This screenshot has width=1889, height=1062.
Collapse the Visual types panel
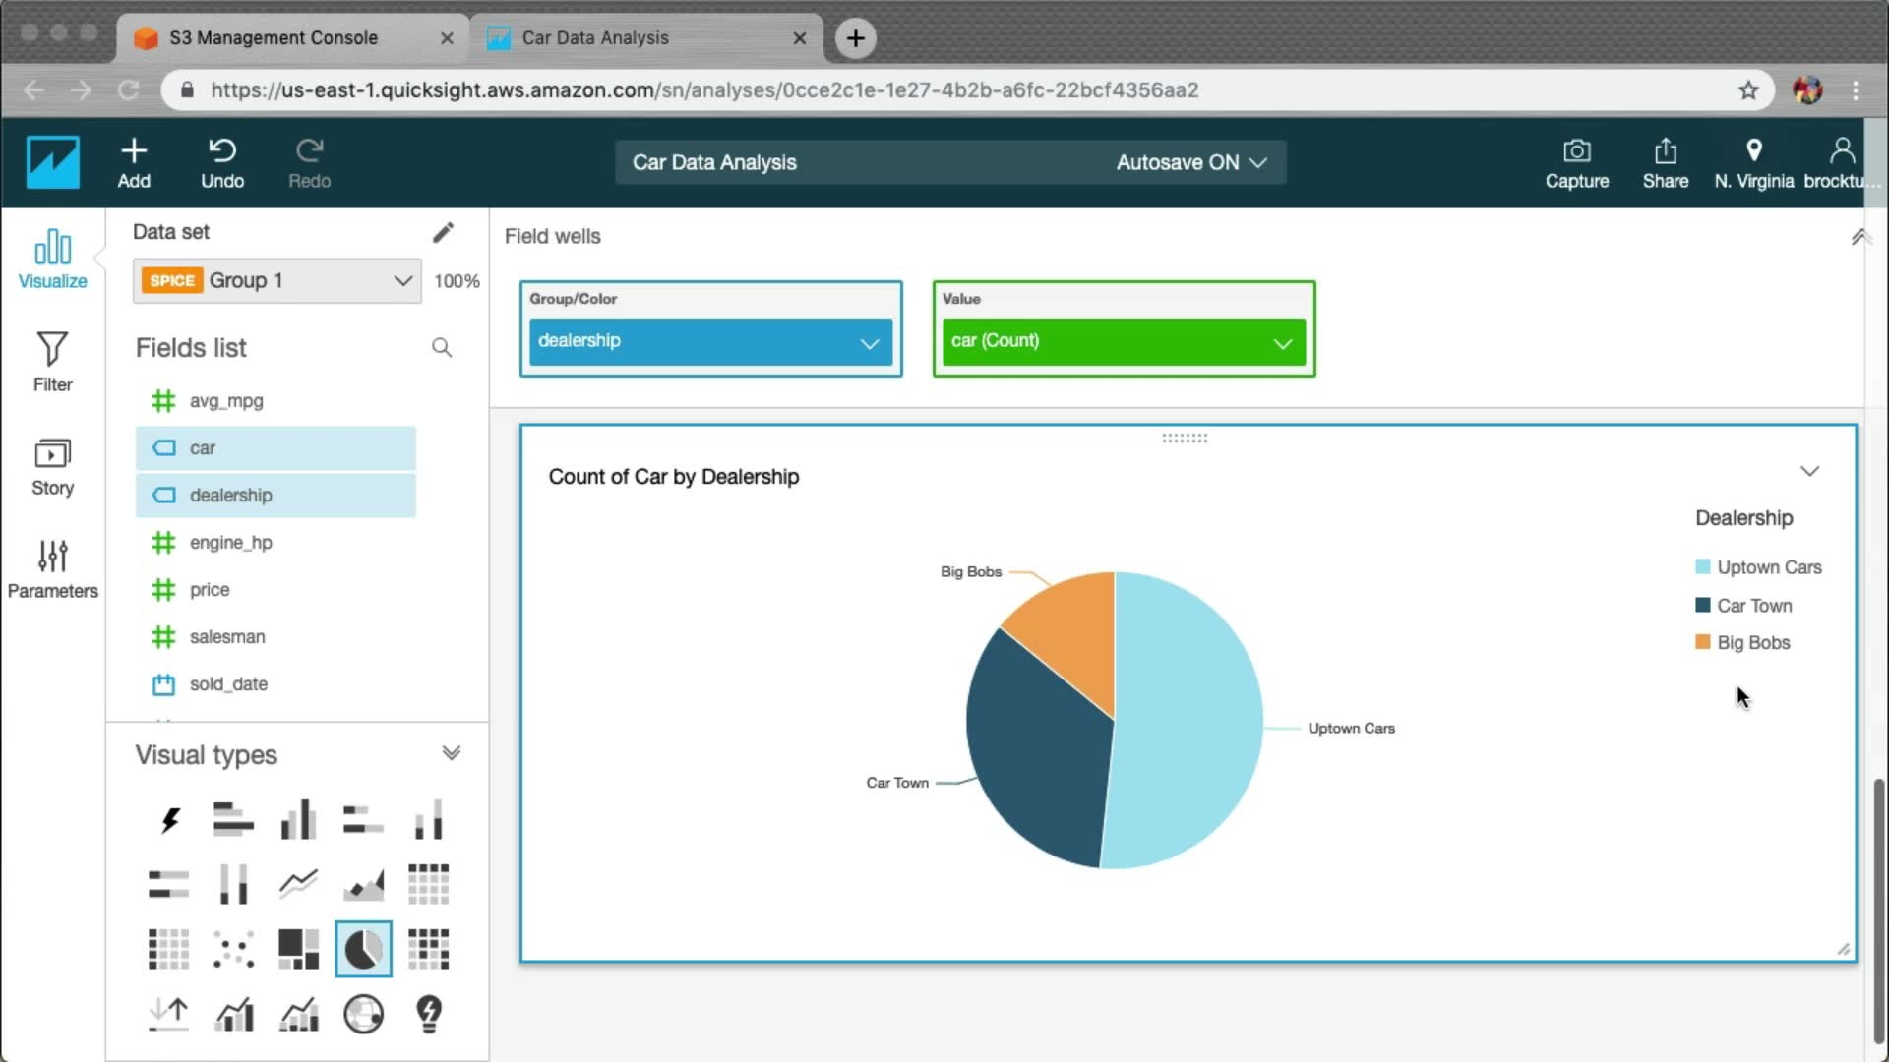click(451, 754)
